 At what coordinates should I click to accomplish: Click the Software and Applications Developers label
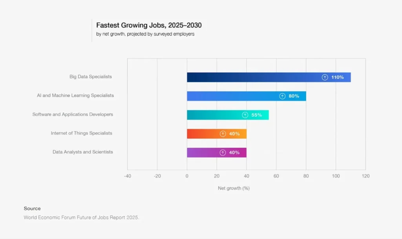pyautogui.click(x=73, y=114)
